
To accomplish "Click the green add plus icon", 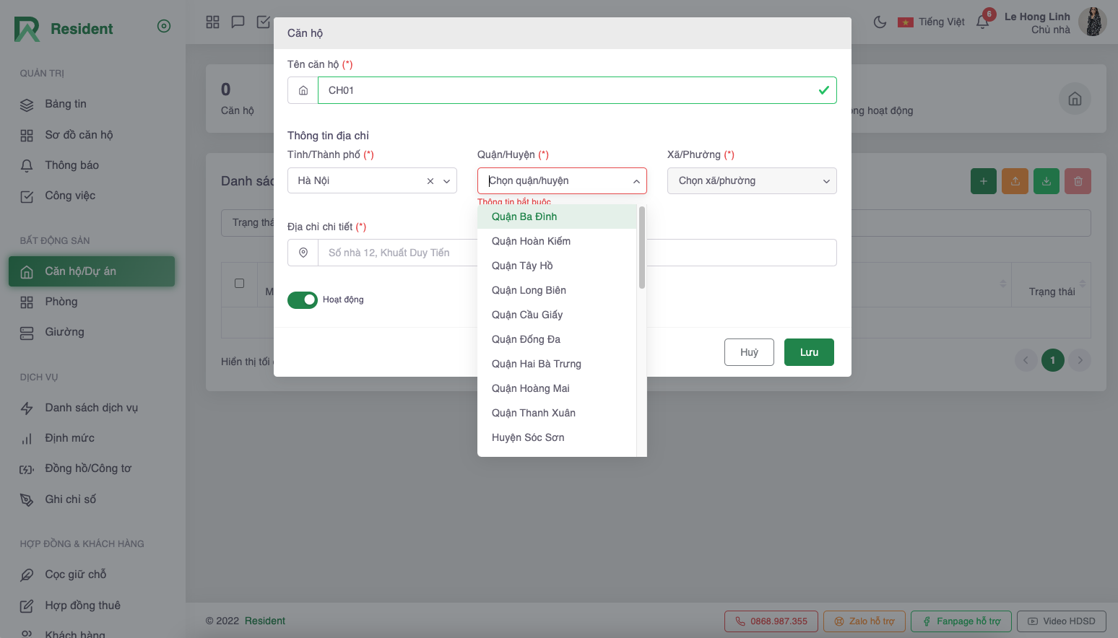I will coord(983,181).
